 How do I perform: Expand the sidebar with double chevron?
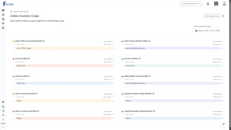coord(3,127)
